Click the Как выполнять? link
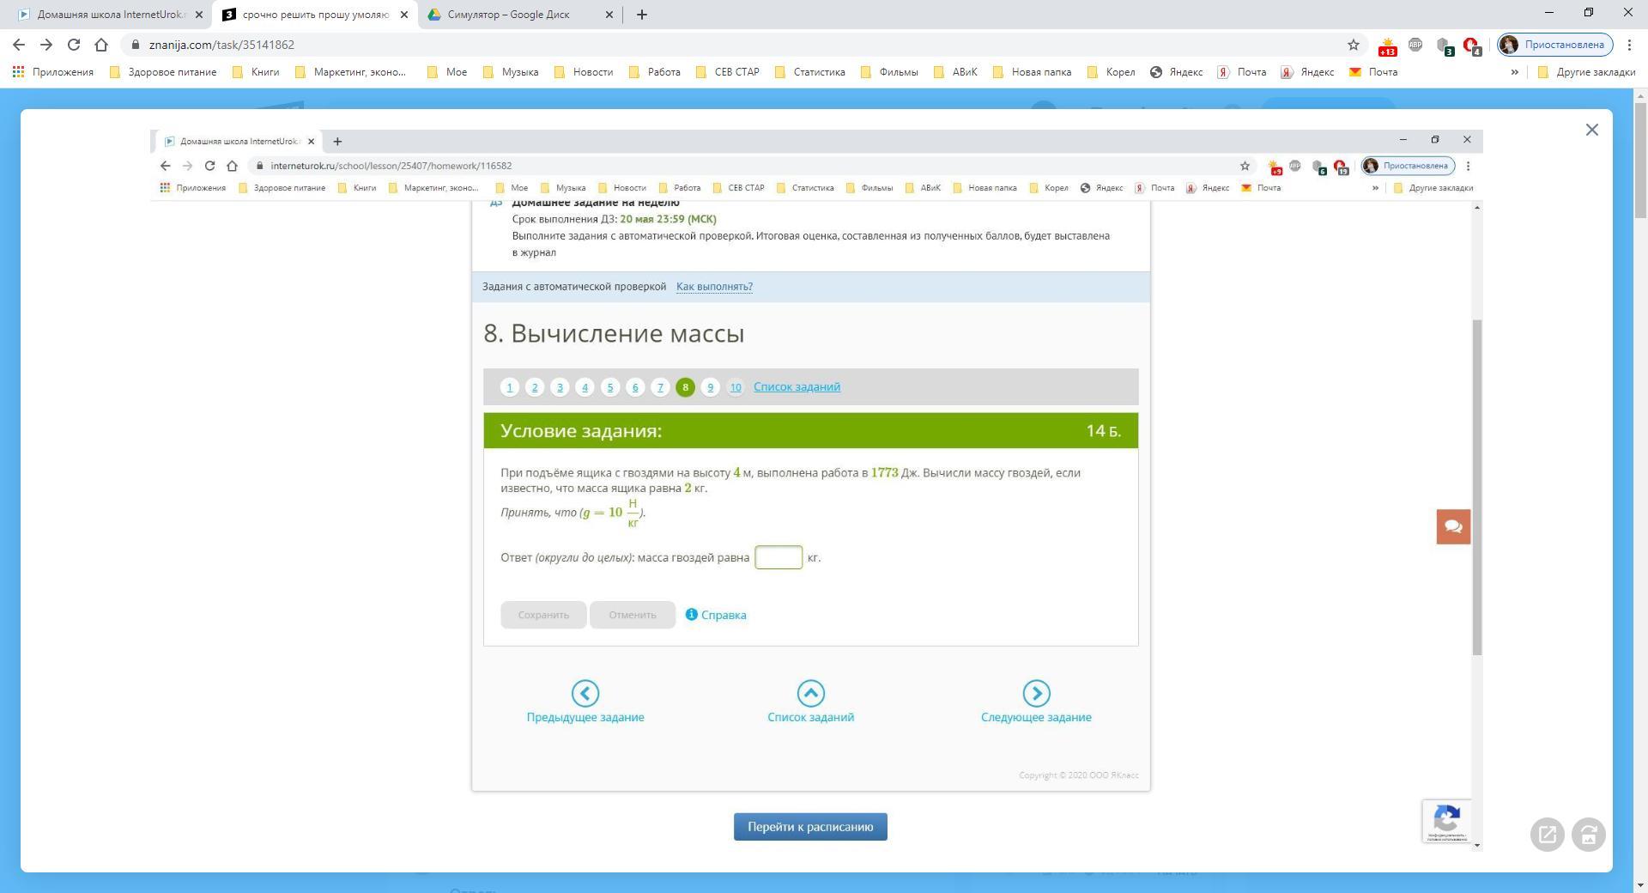The height and width of the screenshot is (893, 1648). (x=714, y=287)
